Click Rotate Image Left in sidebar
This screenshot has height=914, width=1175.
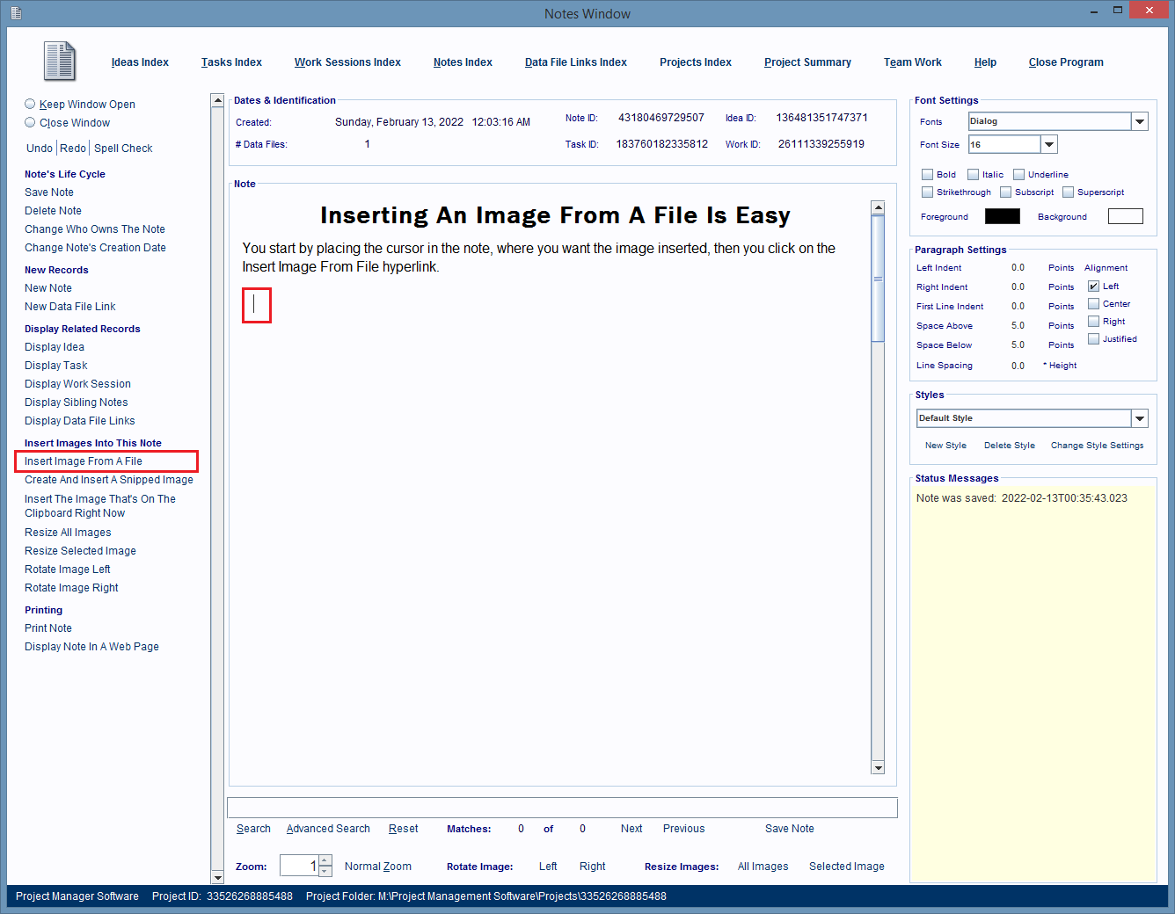point(68,569)
